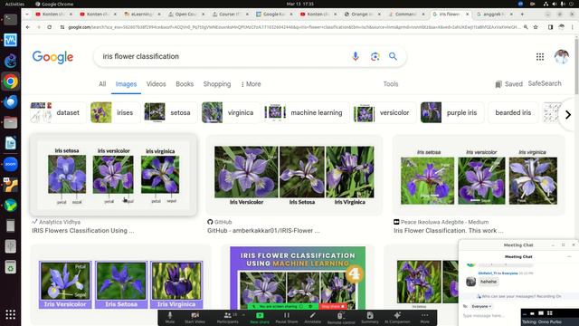Switch to the Videos search tab
Viewport: 579px width, 326px height.
click(x=157, y=84)
